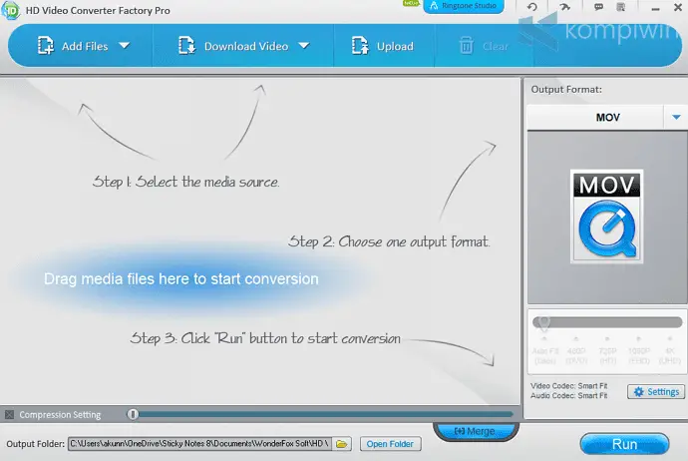Click the compression level slider handle
The width and height of the screenshot is (688, 461).
[133, 414]
